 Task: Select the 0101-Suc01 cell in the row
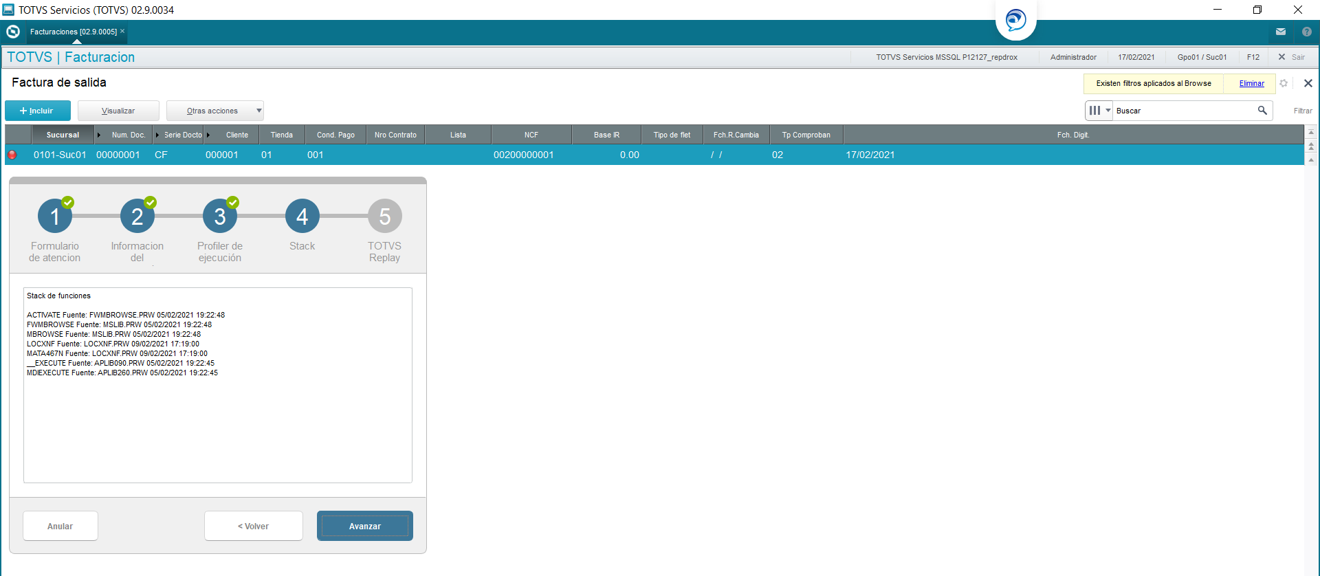coord(60,155)
